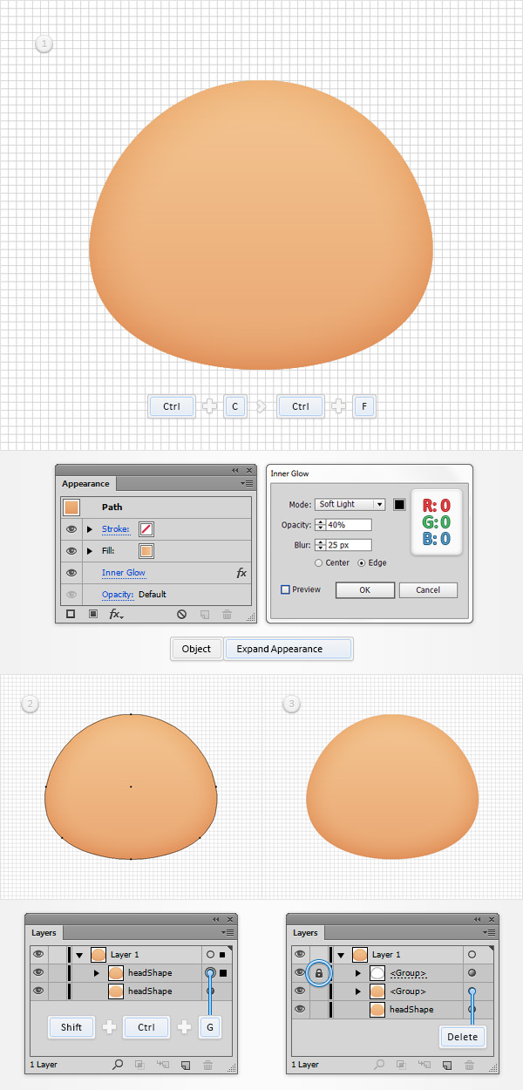The height and width of the screenshot is (1090, 523).
Task: Click Delete Selection trash in left Layers panel
Action: [x=207, y=1065]
